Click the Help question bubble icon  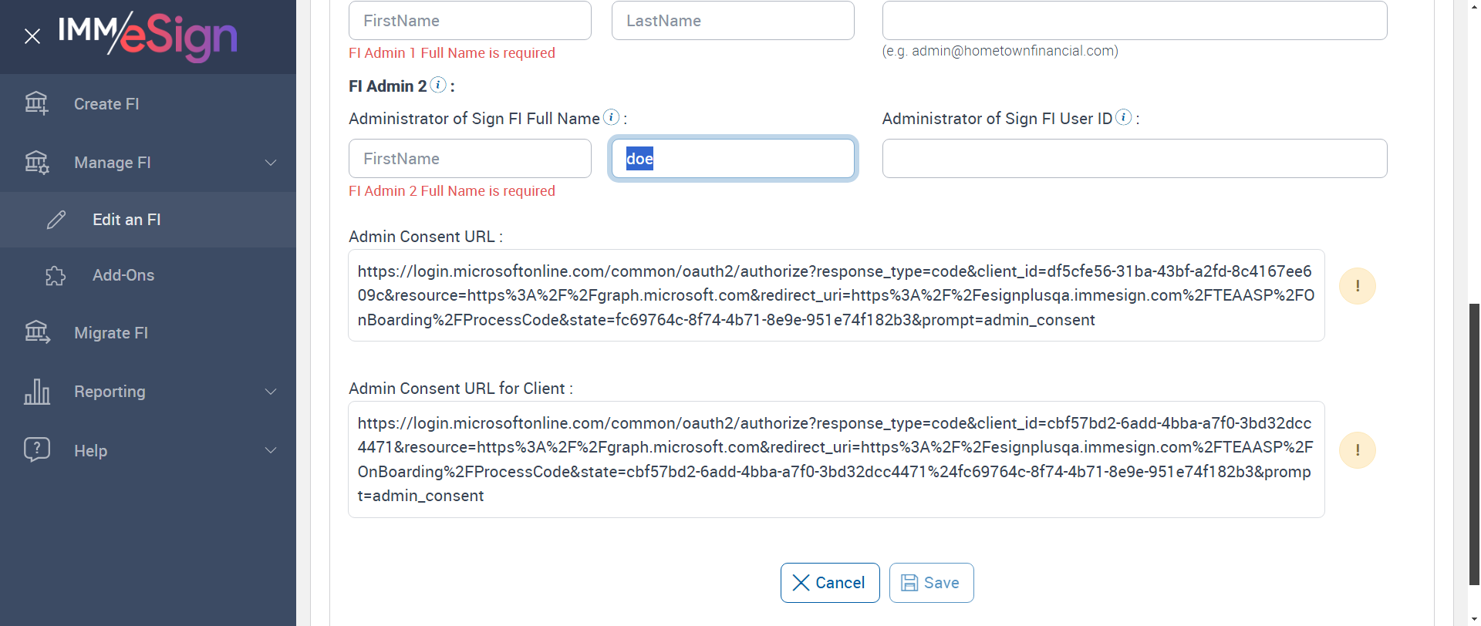(36, 449)
